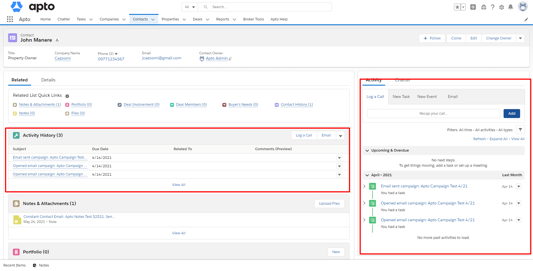Switch to the Chatter tab in activity panel
The height and width of the screenshot is (271, 533).
point(402,80)
